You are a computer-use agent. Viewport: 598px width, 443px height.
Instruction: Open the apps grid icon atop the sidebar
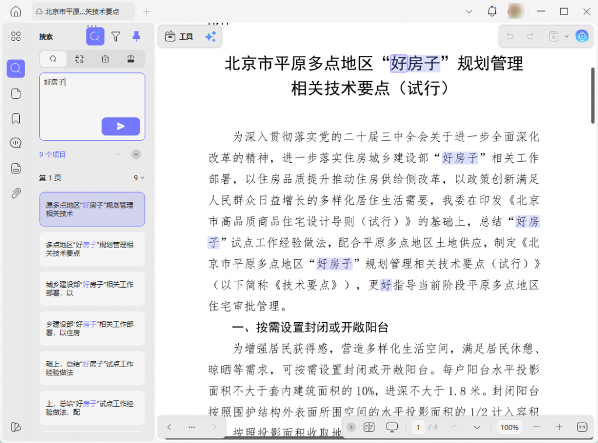click(x=15, y=36)
